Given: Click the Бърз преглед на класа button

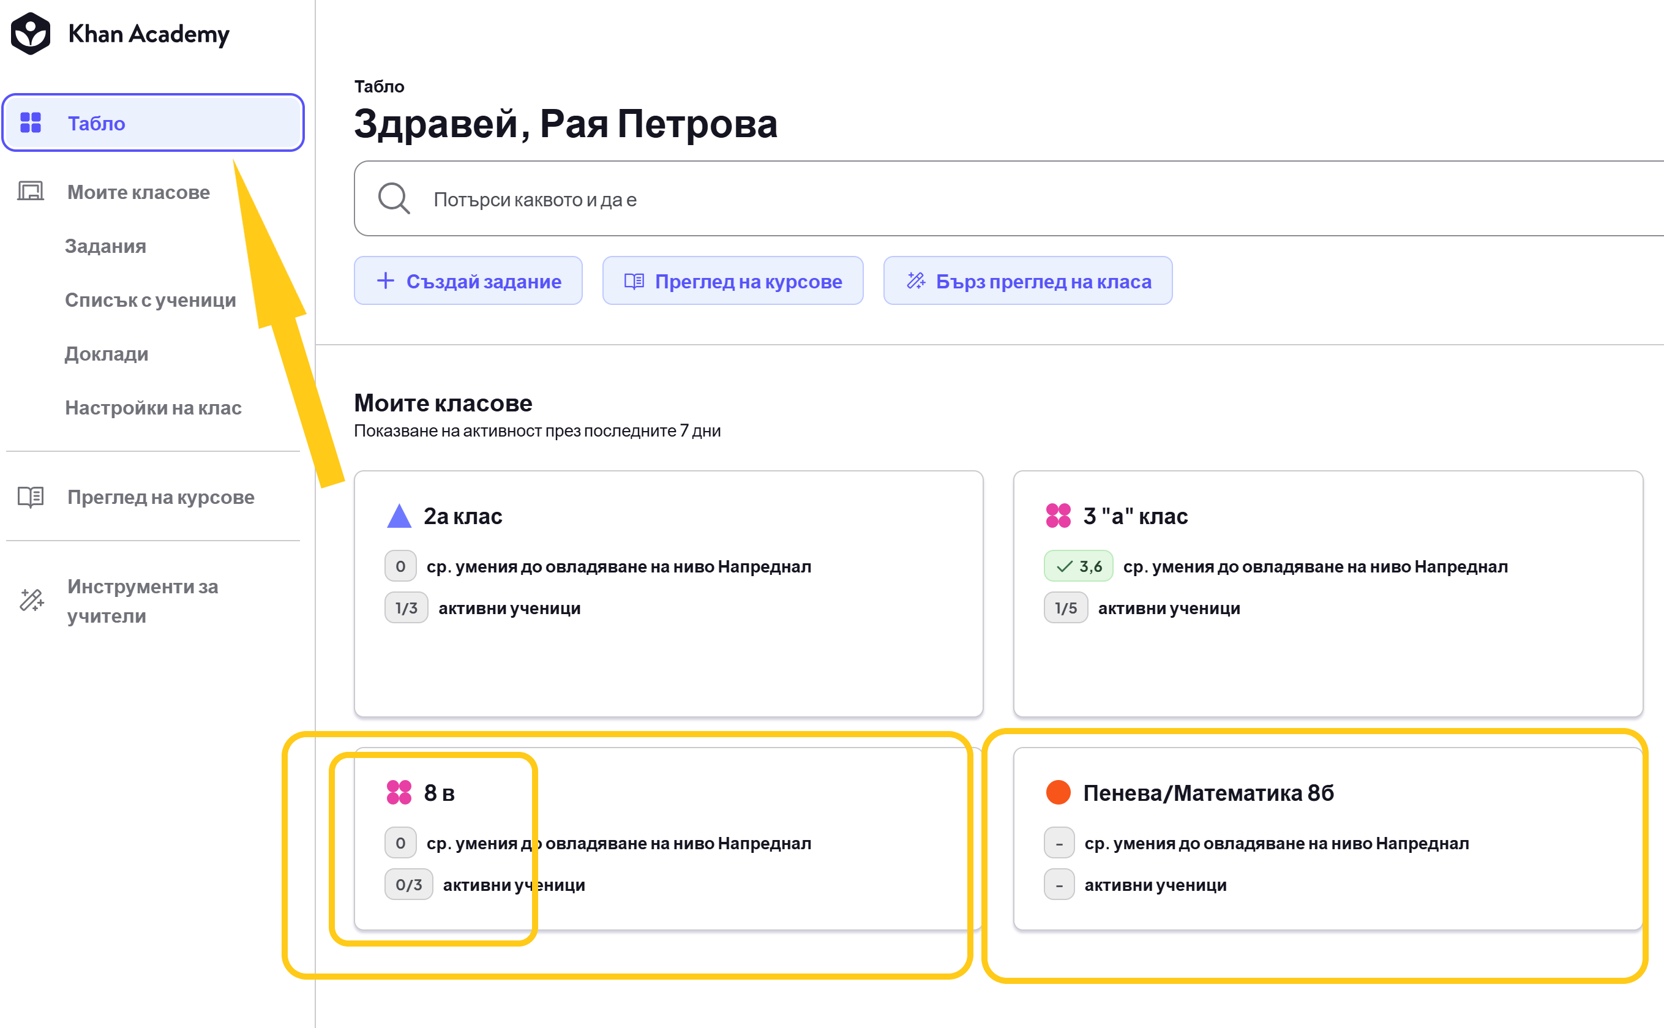Looking at the screenshot, I should 1027,280.
